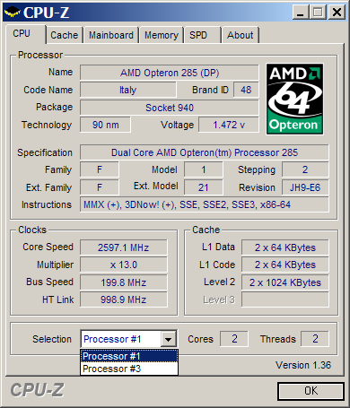This screenshot has width=350, height=408.
Task: Click the Specification field text
Action: (x=205, y=152)
